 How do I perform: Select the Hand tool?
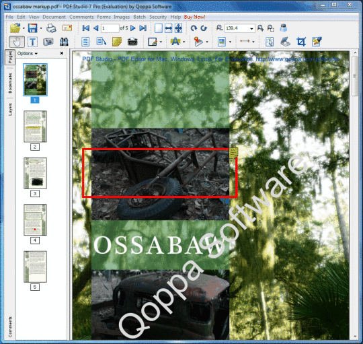[17, 42]
